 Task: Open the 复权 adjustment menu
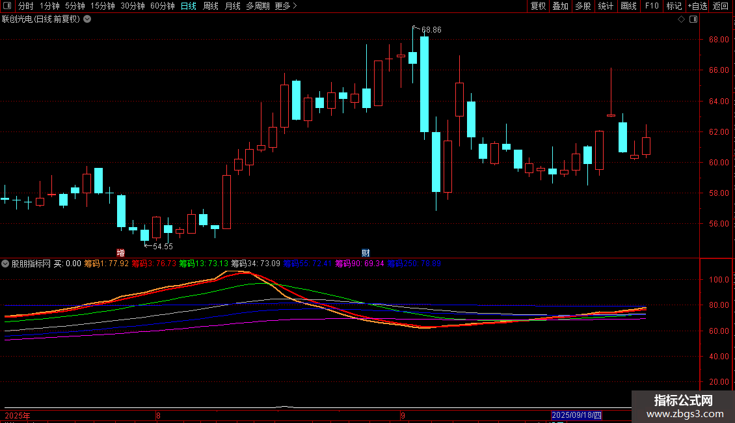pos(538,6)
